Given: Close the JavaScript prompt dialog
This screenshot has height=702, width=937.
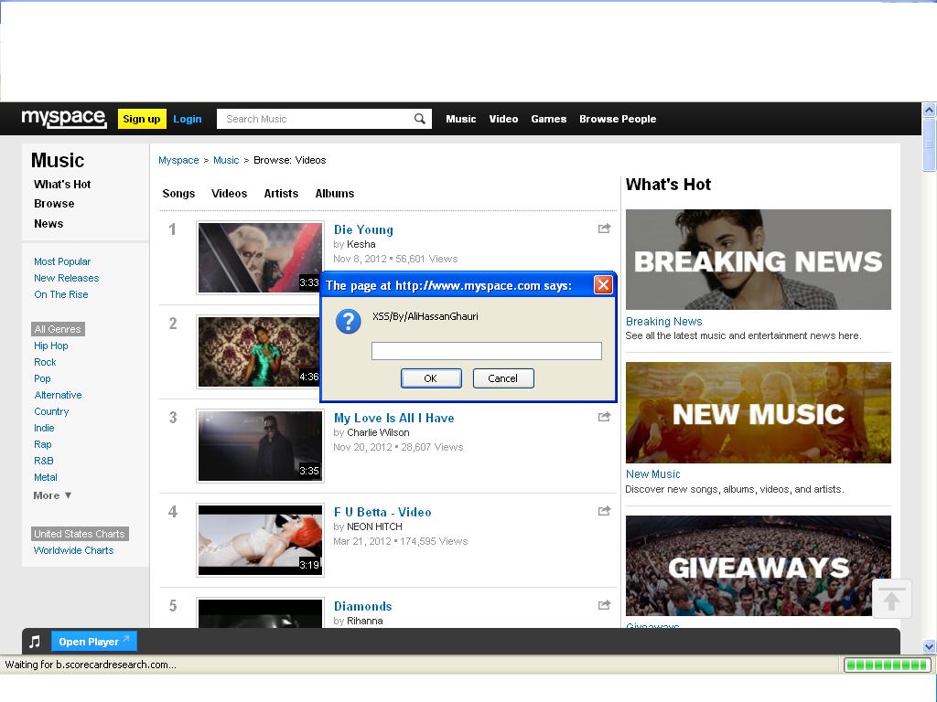Looking at the screenshot, I should point(603,285).
